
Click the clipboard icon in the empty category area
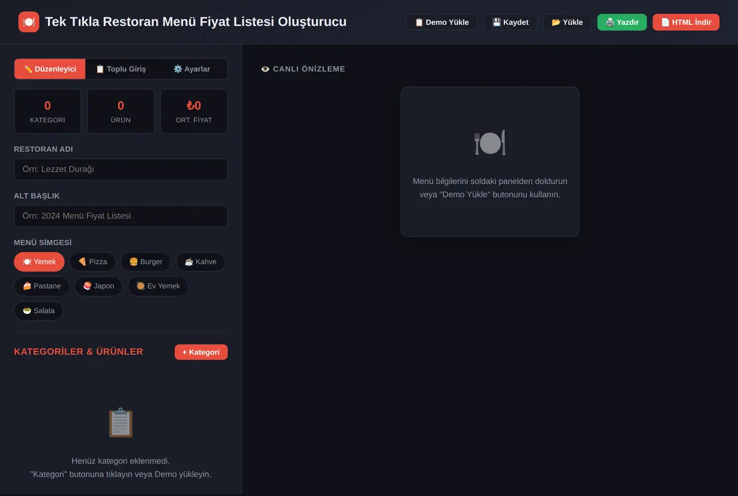tap(121, 423)
